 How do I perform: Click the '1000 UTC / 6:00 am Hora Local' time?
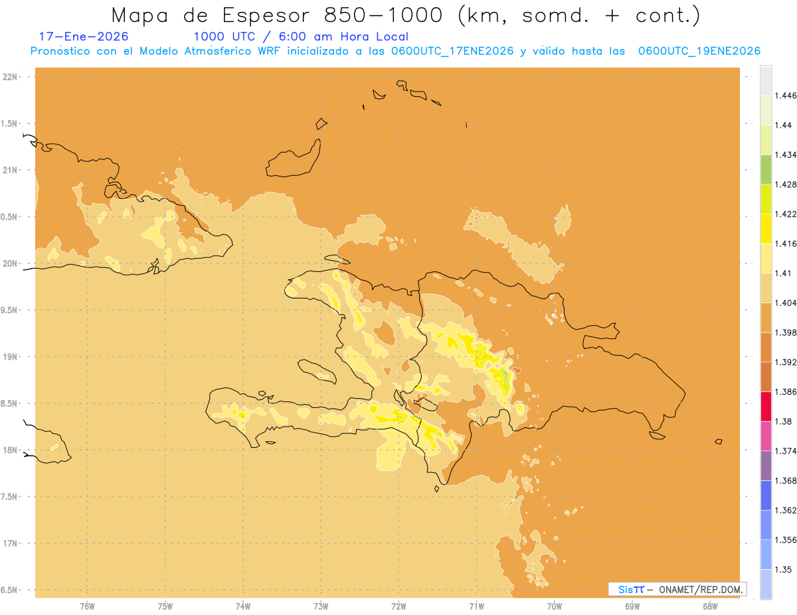click(301, 36)
